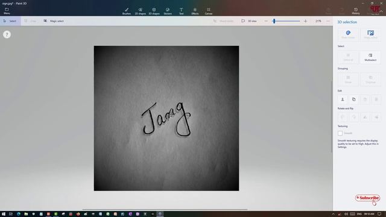Click the Copy icon under Edit
The image size is (386, 217).
point(354,99)
